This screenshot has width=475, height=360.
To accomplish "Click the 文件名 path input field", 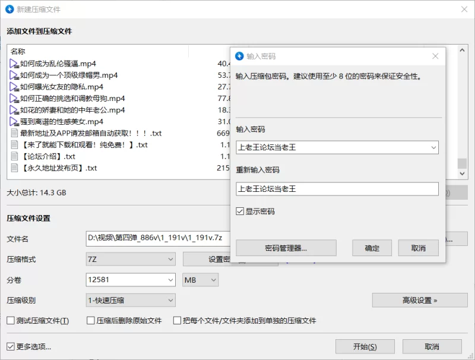I will (158, 238).
